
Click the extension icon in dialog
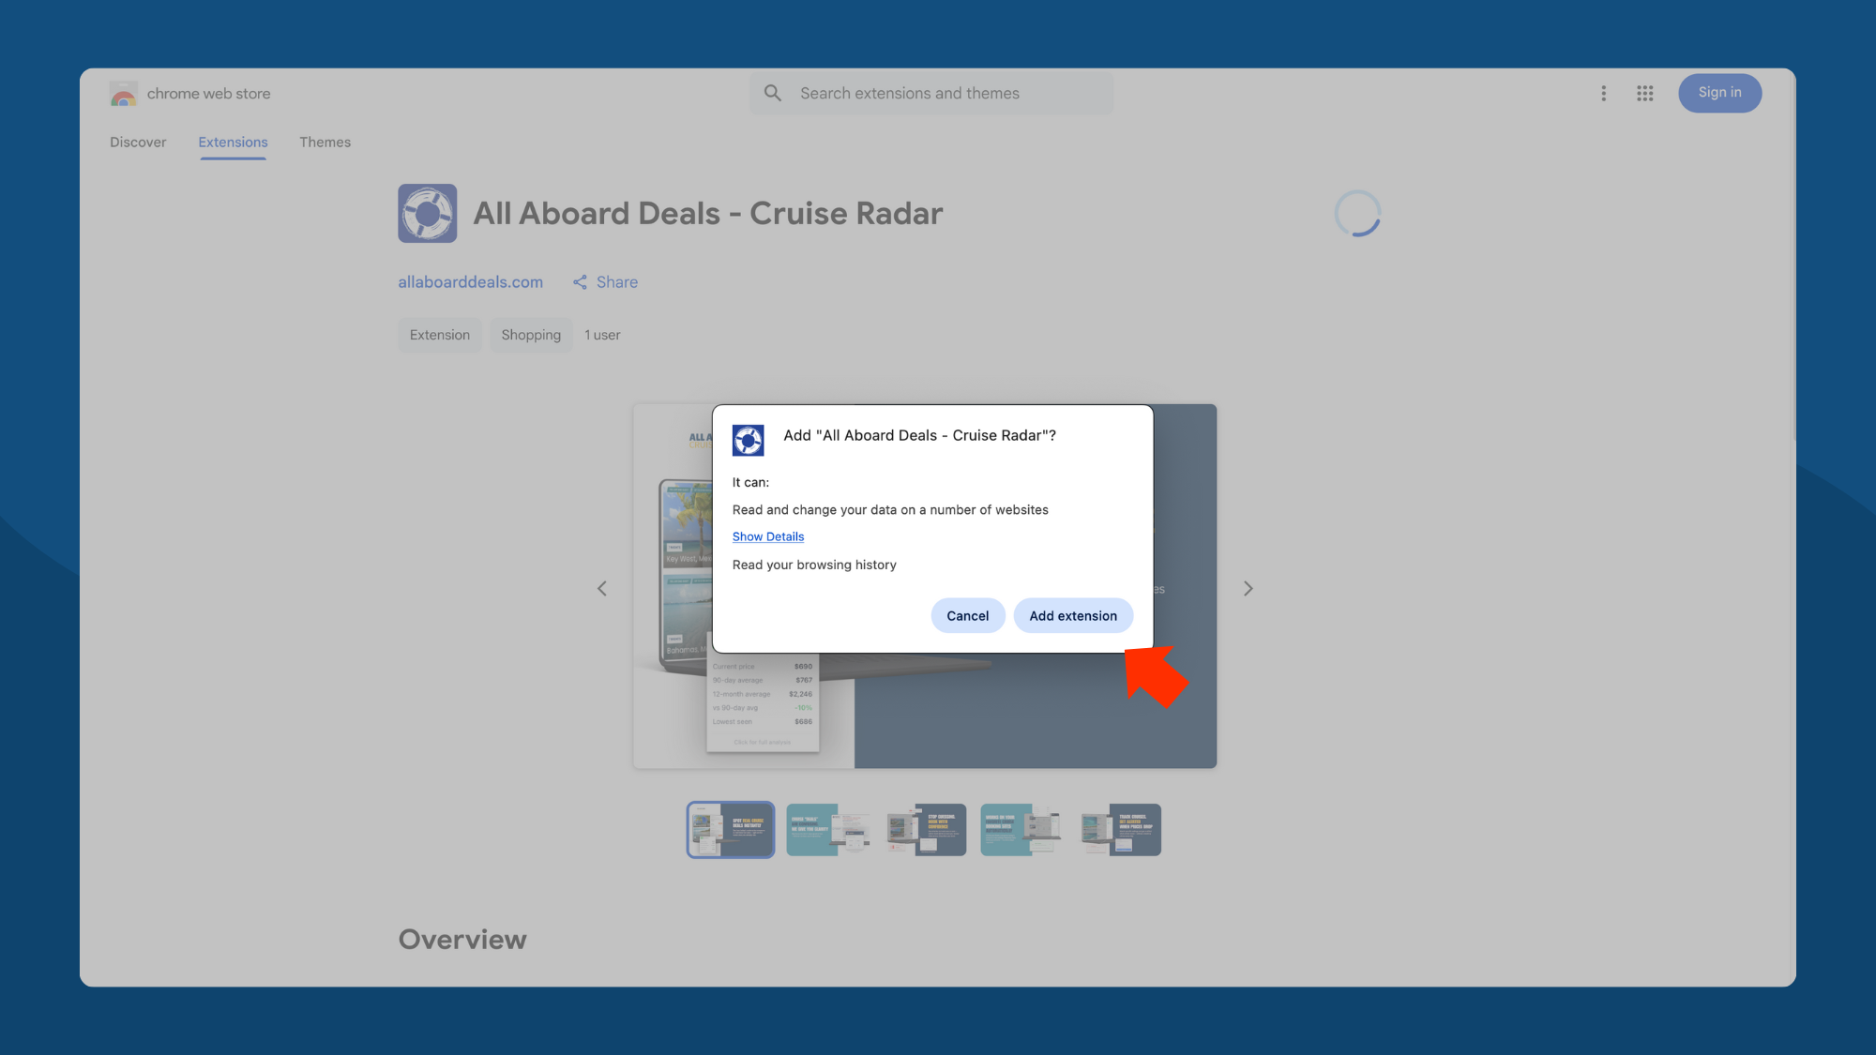point(749,440)
